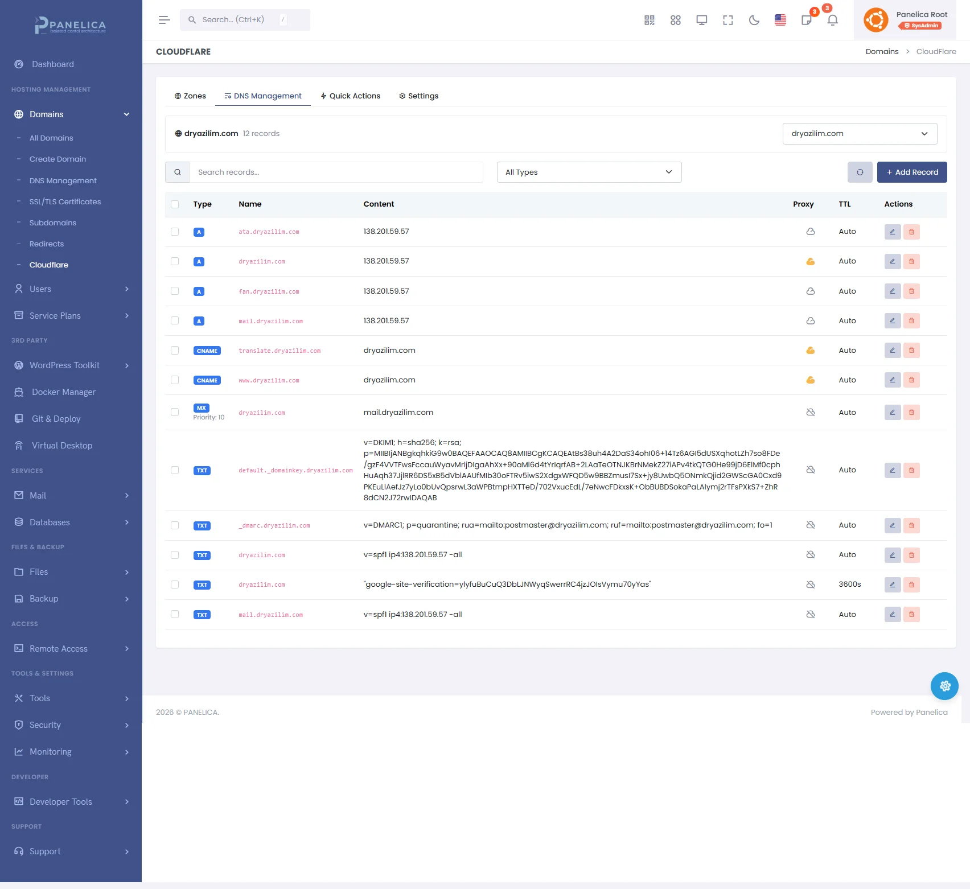Delete the _dmarc.dryazilim.com TXT record
Viewport: 970px width, 889px height.
[x=911, y=526]
